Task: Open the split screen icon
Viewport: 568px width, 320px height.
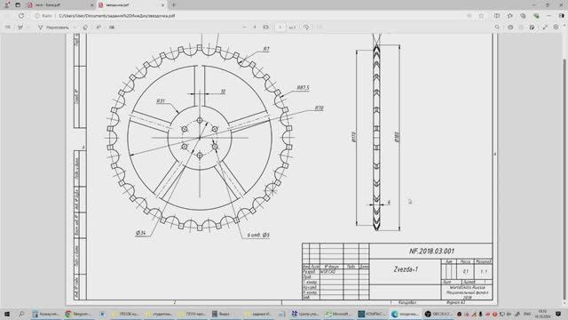Action: coord(497,16)
